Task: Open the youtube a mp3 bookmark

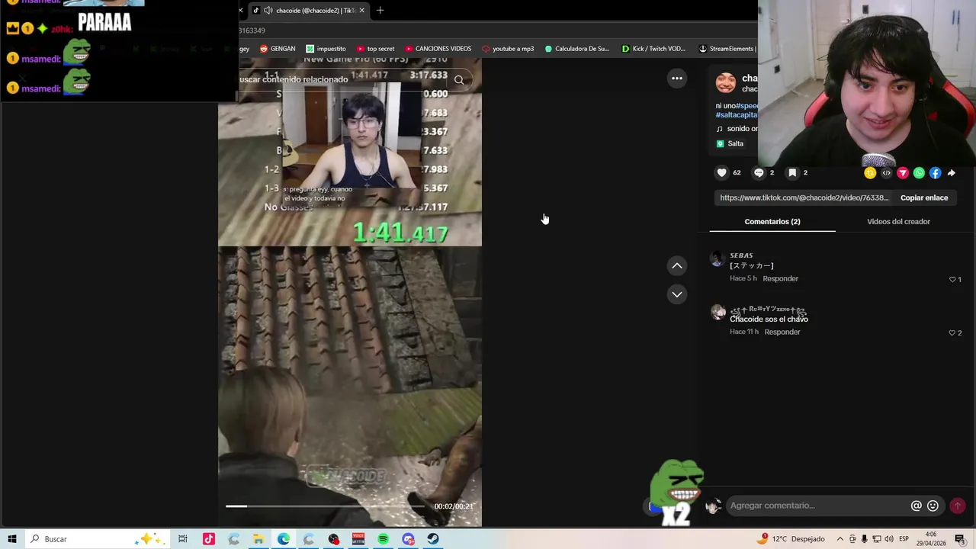Action: 508,49
